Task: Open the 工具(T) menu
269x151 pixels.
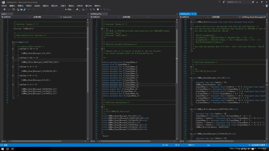Action: tap(63, 6)
